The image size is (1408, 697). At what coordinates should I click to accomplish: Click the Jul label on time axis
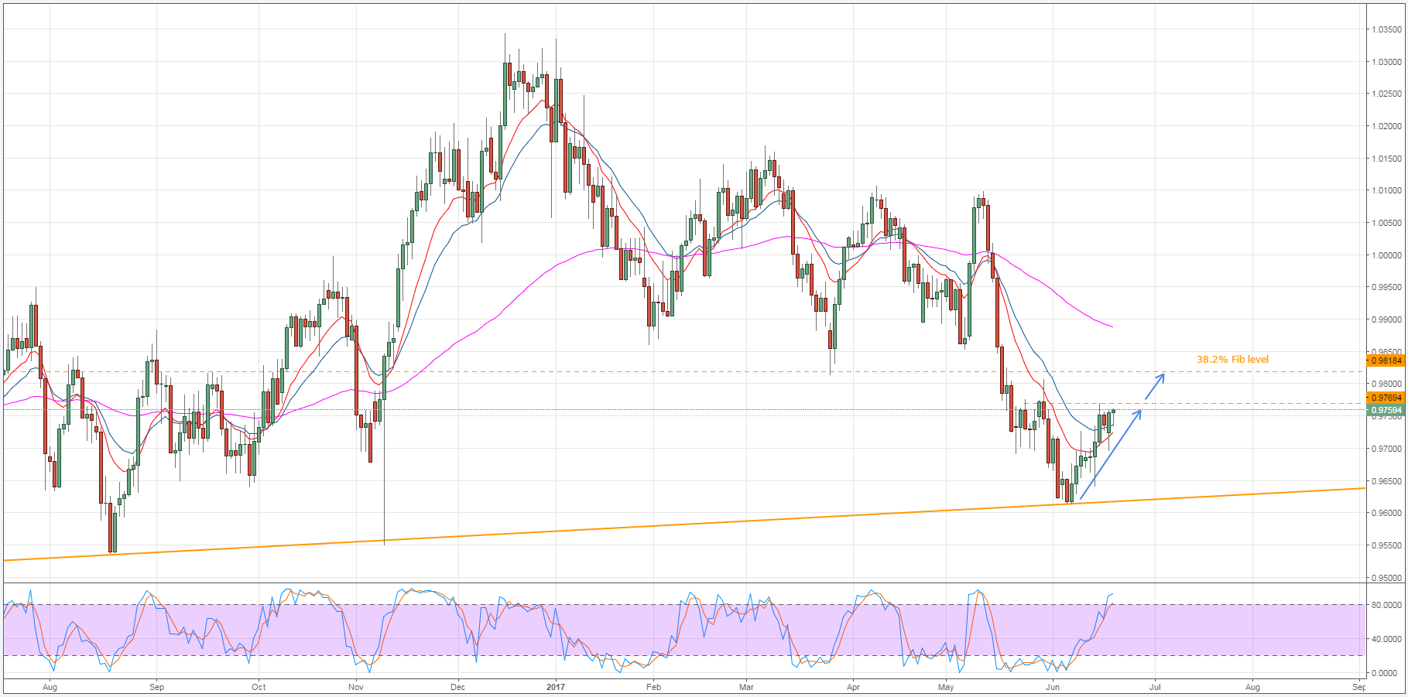point(1155,687)
